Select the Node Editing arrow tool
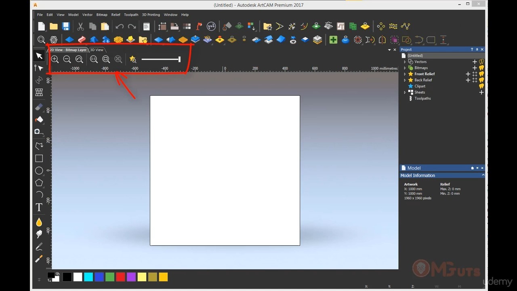Screen dimensions: 517x291 (39, 68)
